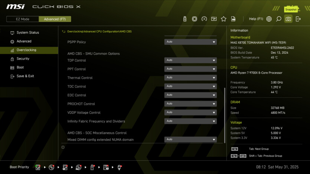310x174 pixels.
Task: Open Mixed DIMM config extended NUMA dropdown
Action: point(190,139)
